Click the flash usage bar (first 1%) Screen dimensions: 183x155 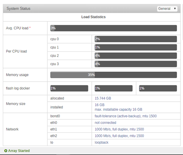[69, 88]
